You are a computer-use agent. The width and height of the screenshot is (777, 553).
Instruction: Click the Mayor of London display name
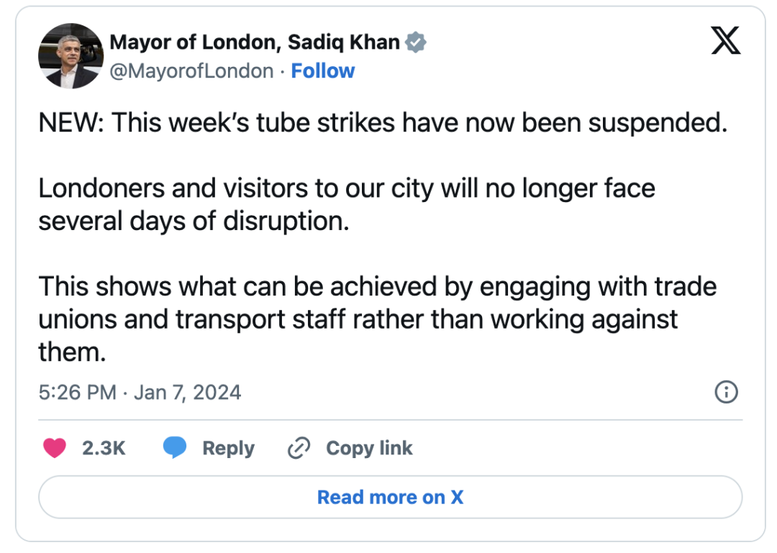click(x=254, y=42)
